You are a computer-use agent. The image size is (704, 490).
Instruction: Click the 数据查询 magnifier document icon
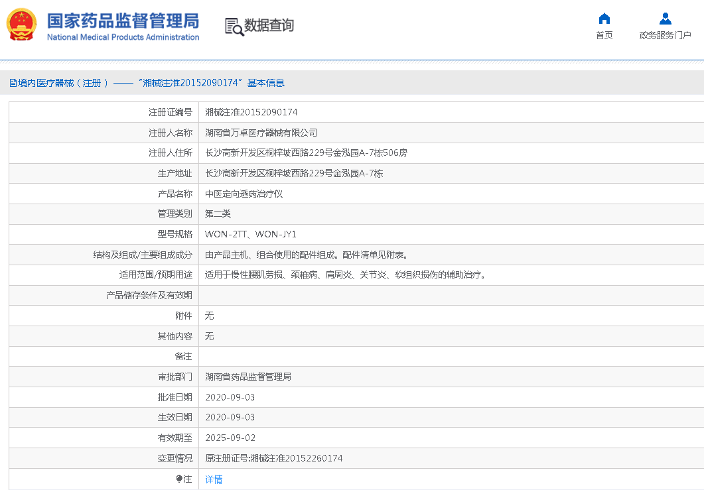(x=234, y=27)
